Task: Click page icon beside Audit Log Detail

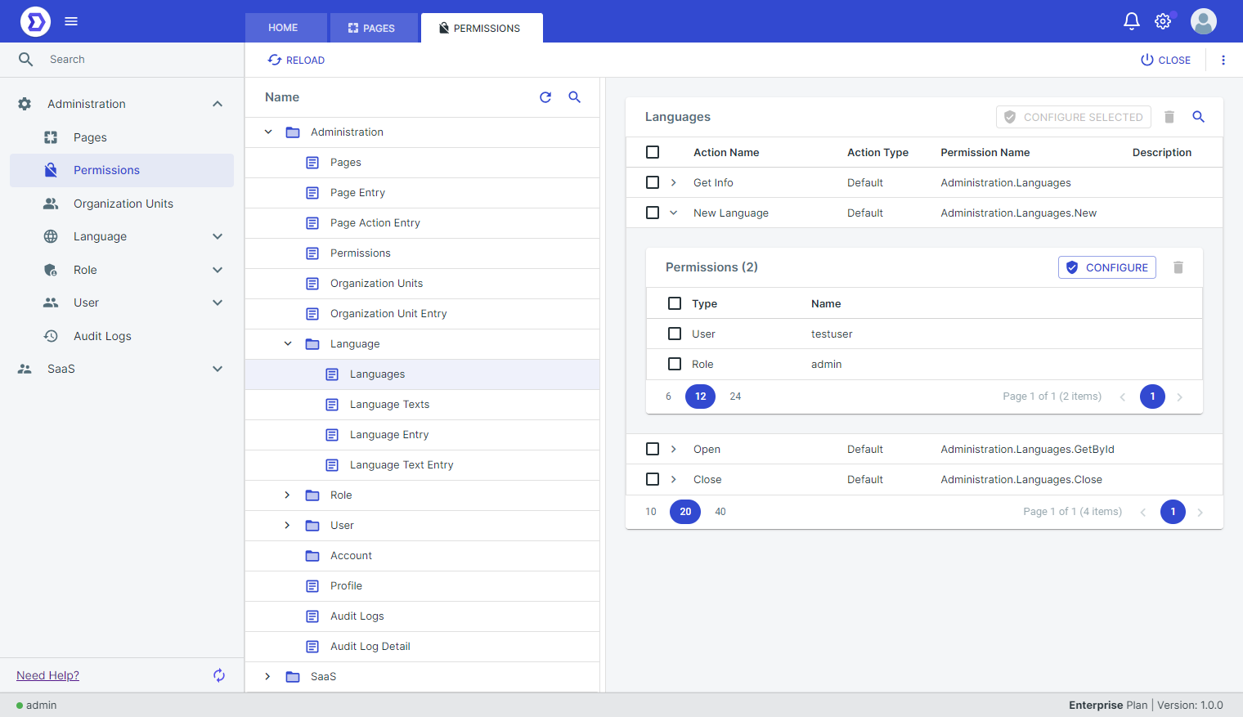Action: point(312,647)
